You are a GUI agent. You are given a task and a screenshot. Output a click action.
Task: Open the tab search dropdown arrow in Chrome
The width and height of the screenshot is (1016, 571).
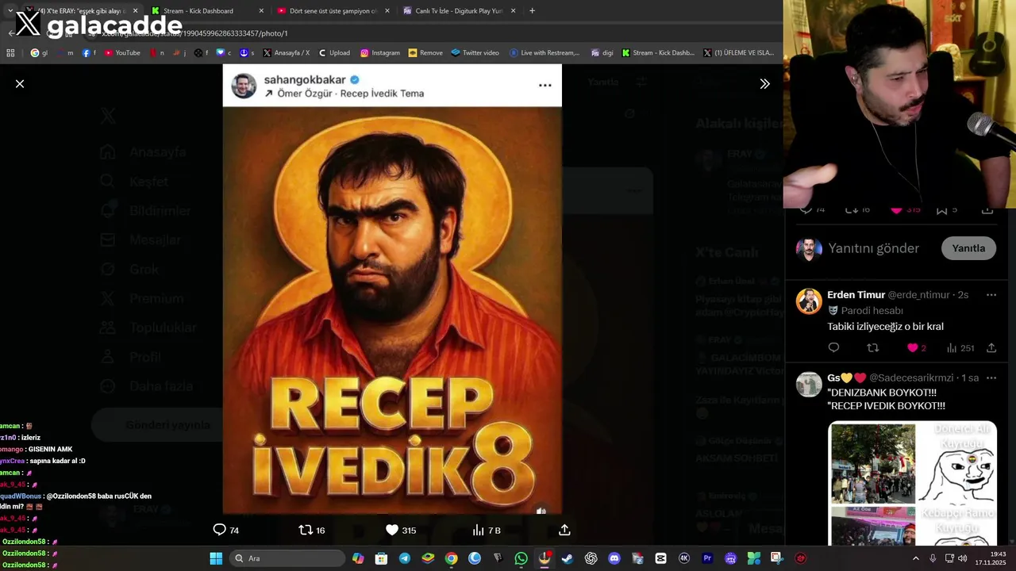coord(10,11)
